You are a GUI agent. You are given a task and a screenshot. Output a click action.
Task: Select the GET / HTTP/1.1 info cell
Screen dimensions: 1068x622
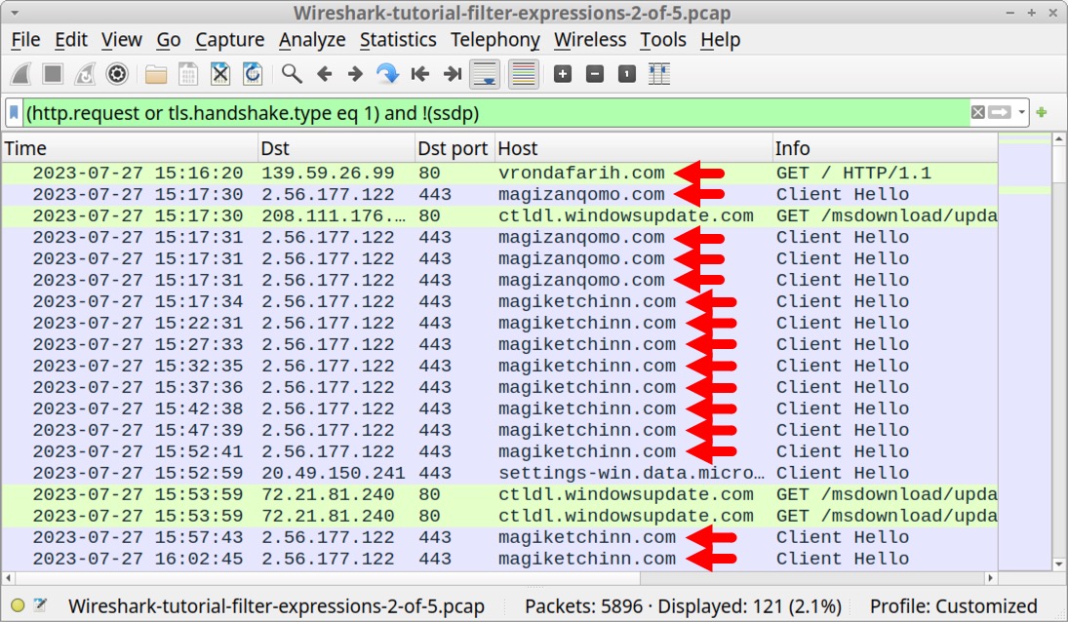853,173
